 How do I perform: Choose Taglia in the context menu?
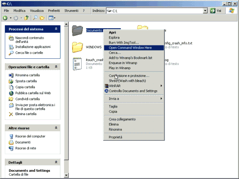pyautogui.click(x=134, y=106)
